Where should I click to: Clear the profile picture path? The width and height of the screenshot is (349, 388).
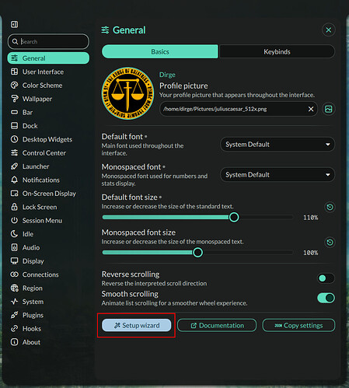[x=311, y=109]
